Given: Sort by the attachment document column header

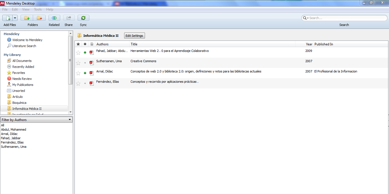Looking at the screenshot, I should 92,44.
